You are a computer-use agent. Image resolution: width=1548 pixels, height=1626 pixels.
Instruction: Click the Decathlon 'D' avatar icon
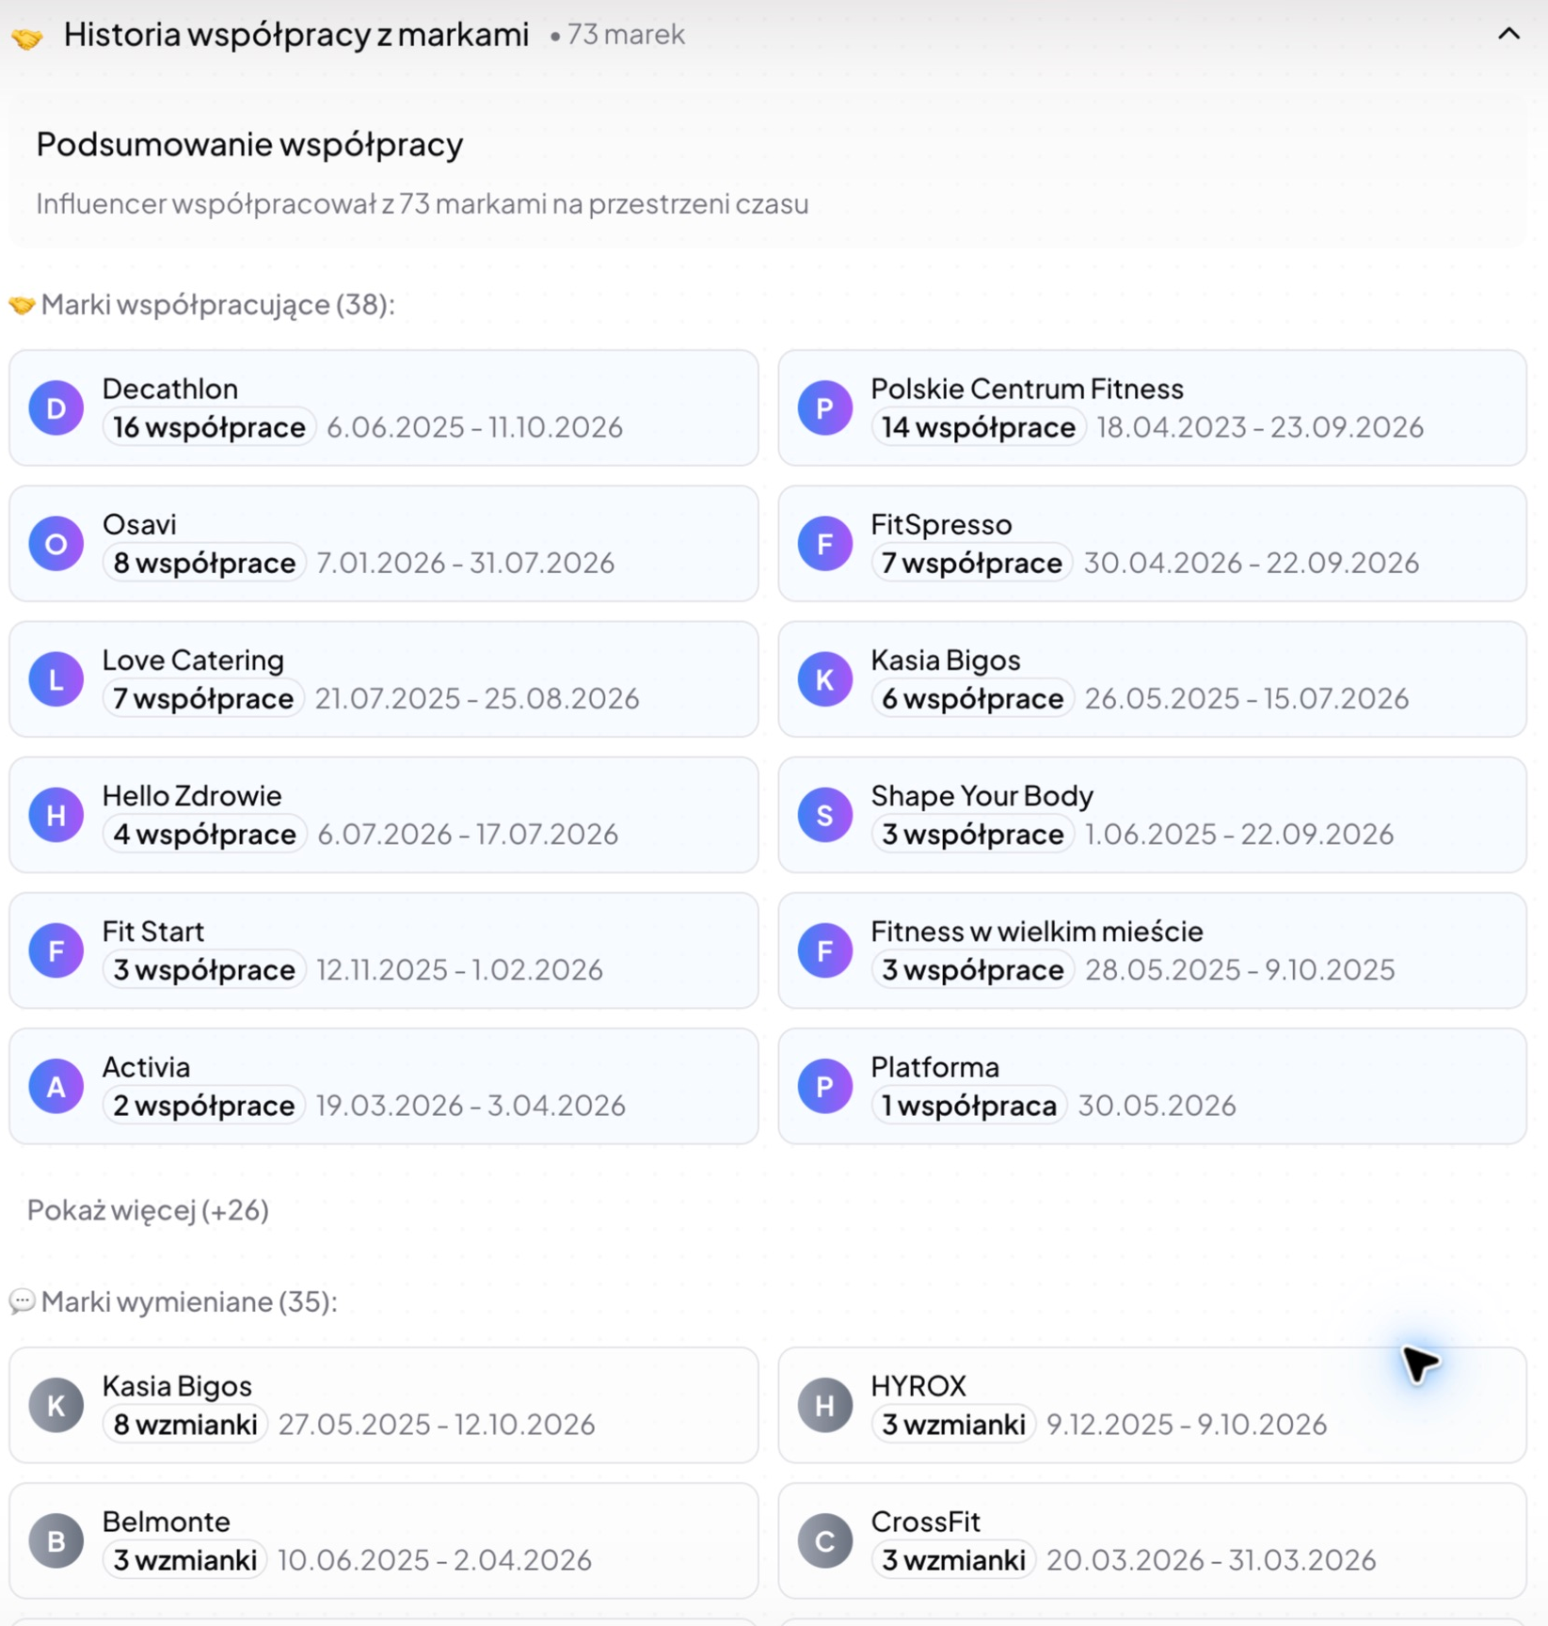click(56, 407)
